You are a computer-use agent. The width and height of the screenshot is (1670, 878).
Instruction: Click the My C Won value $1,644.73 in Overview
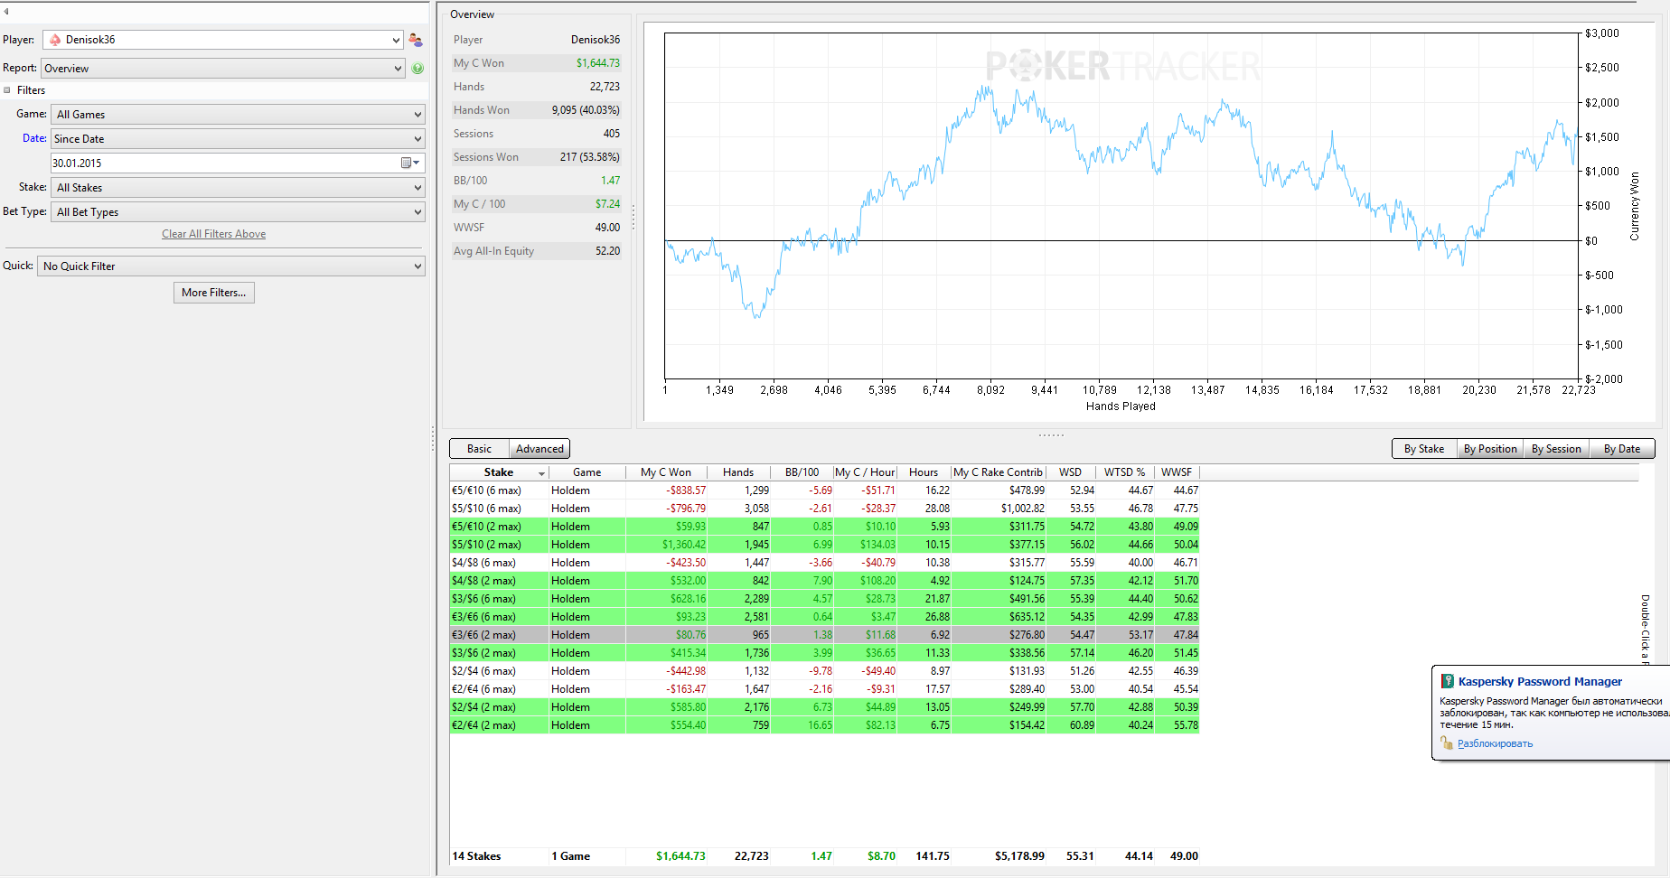point(598,63)
